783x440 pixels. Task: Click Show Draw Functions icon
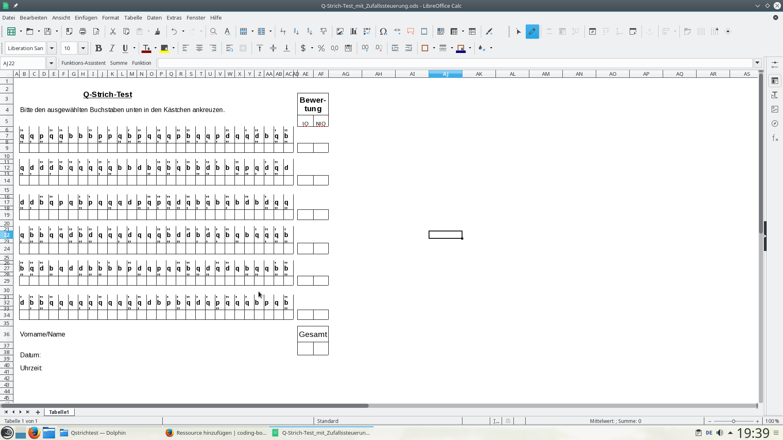click(489, 31)
